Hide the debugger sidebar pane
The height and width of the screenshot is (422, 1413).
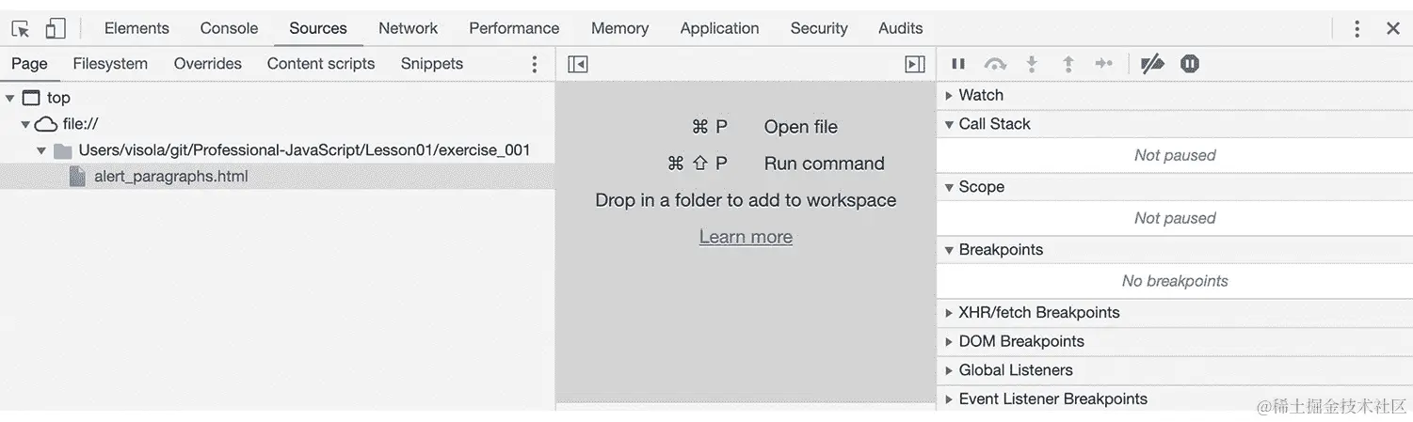[914, 64]
